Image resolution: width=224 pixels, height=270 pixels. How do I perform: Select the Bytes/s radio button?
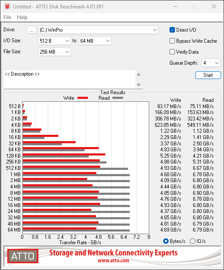[x=166, y=241]
